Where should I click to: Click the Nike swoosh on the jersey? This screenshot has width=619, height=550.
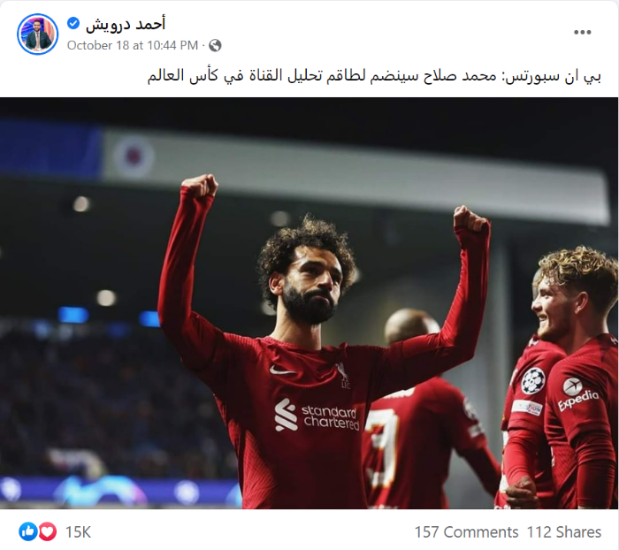(x=282, y=370)
